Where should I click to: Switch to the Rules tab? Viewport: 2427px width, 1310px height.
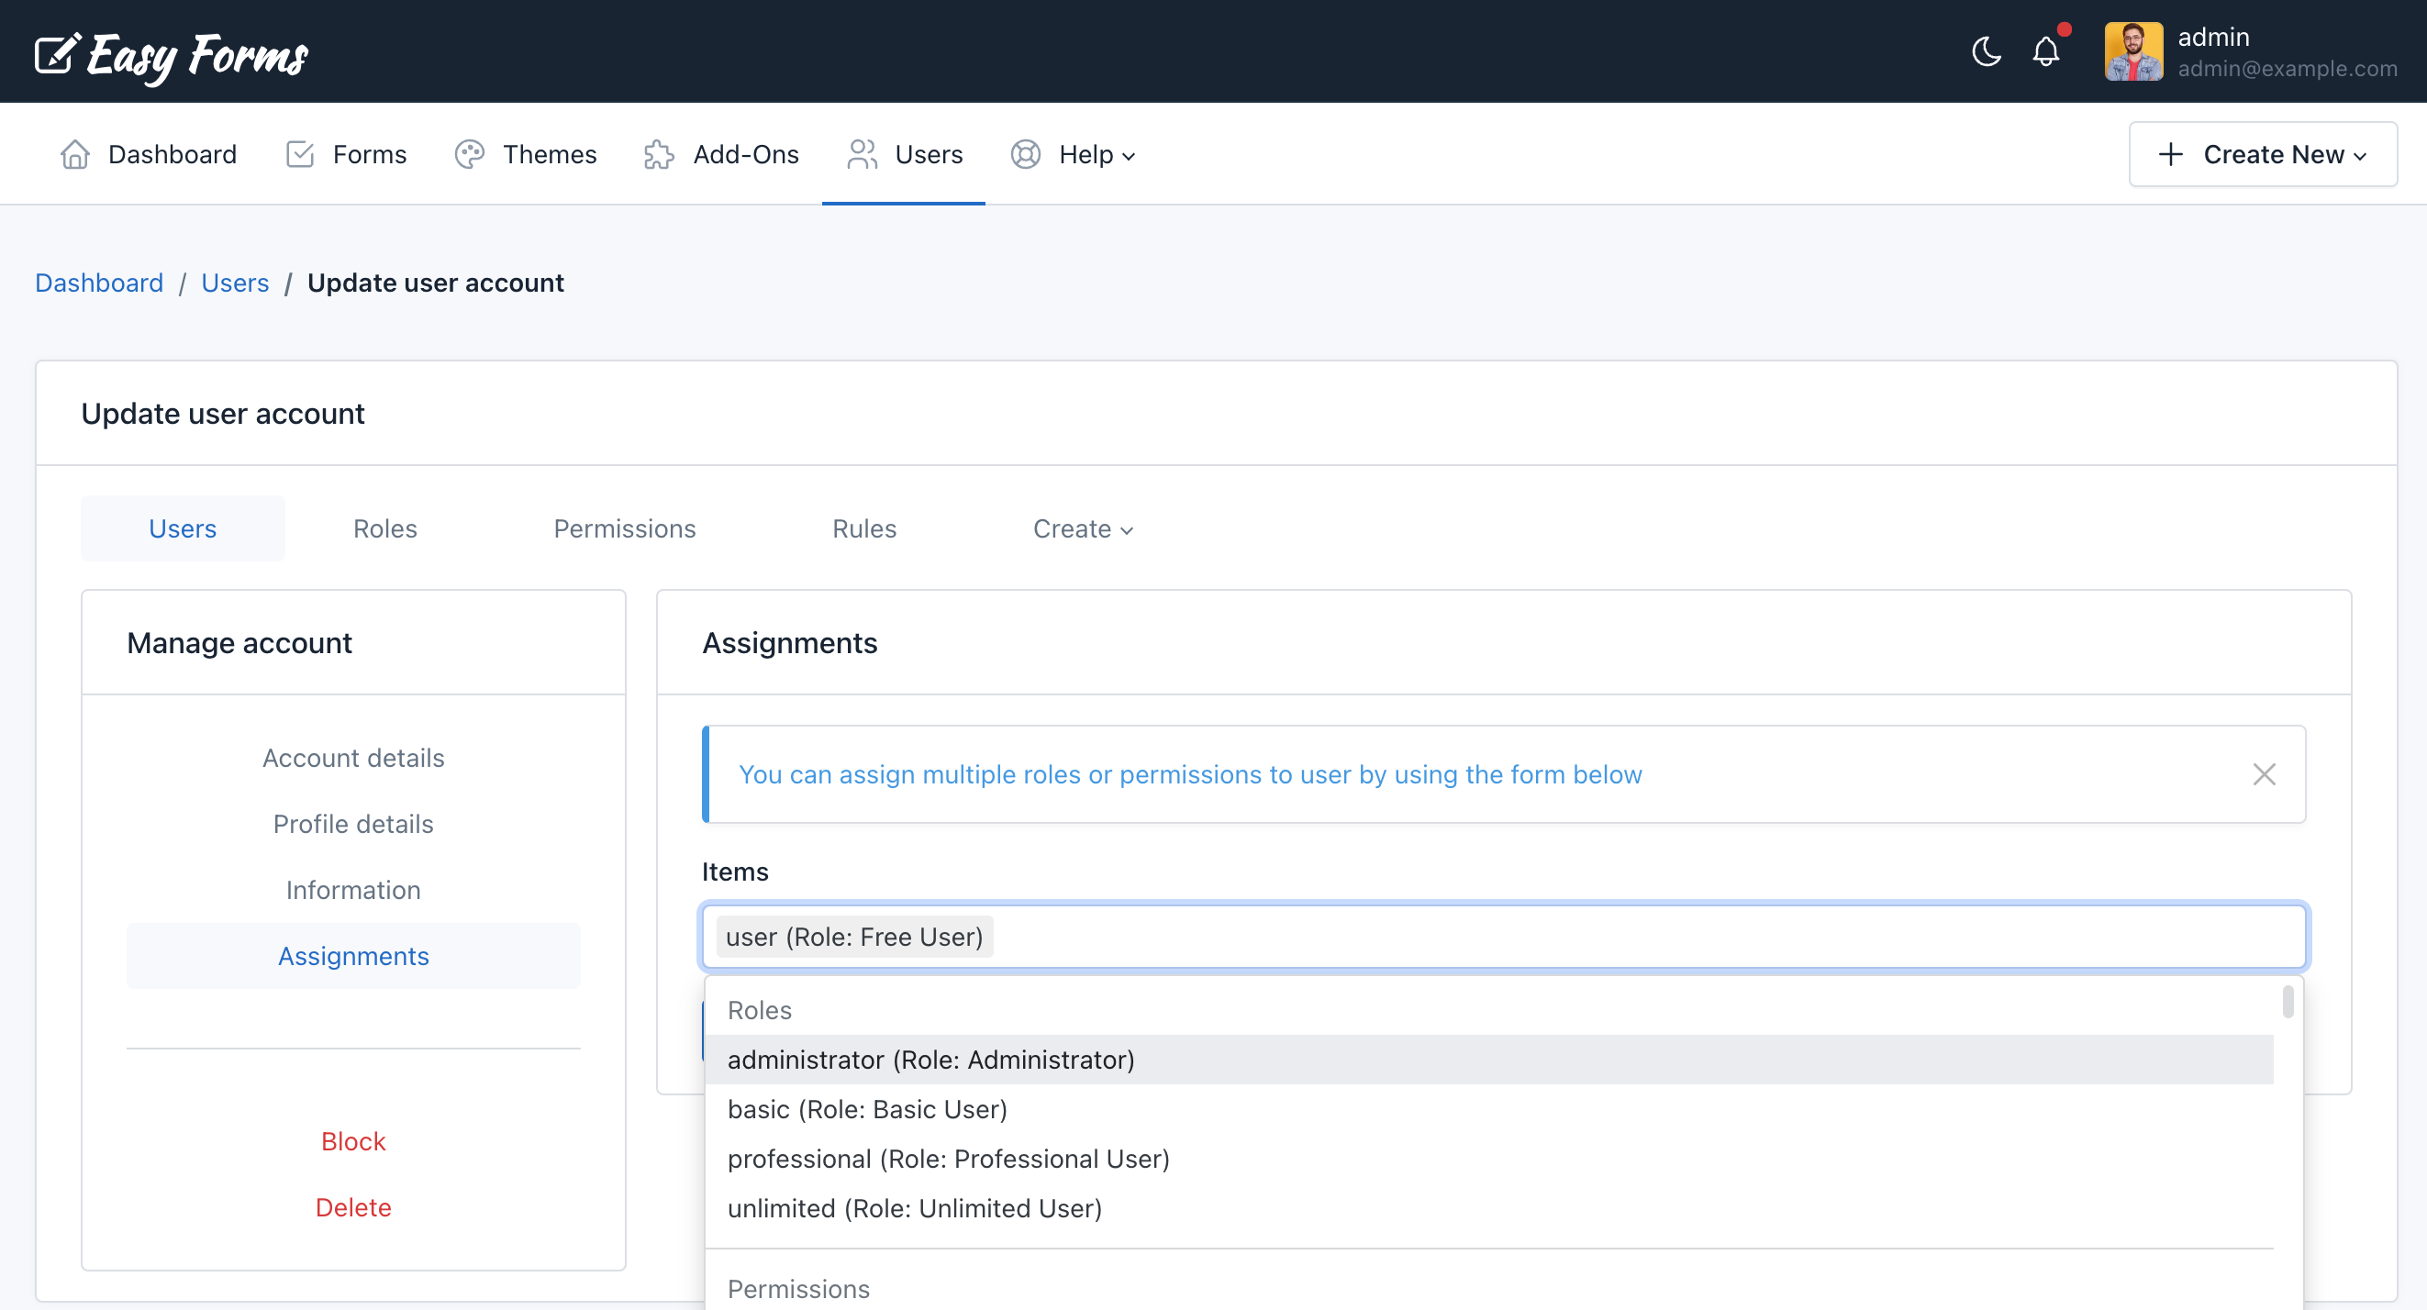pos(863,528)
